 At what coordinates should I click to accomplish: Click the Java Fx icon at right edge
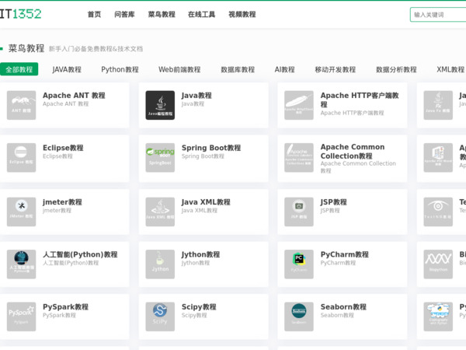[438, 105]
